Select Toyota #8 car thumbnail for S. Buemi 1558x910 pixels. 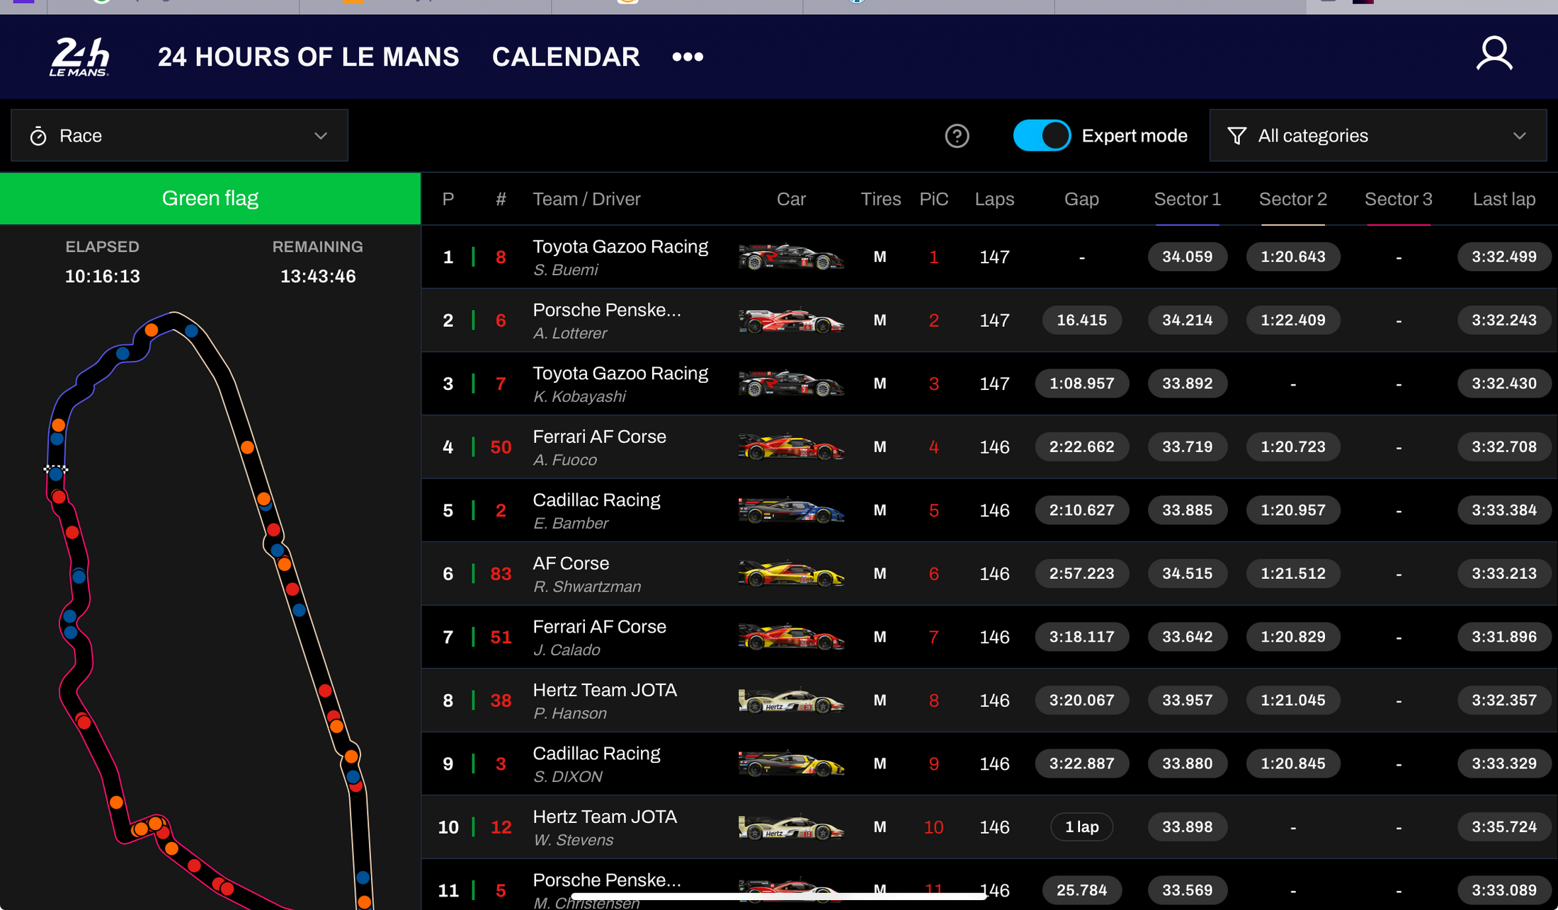791,257
